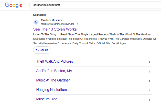Click the chevron on the Theft Walk And Pictures row
The image size is (161, 110).
[149, 62]
